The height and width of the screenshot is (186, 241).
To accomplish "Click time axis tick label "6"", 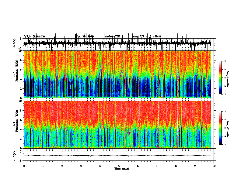I will click(138, 166).
